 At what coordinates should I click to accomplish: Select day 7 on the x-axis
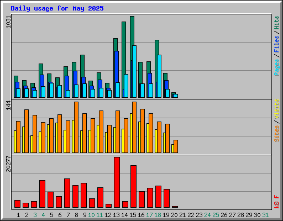pos(68,215)
